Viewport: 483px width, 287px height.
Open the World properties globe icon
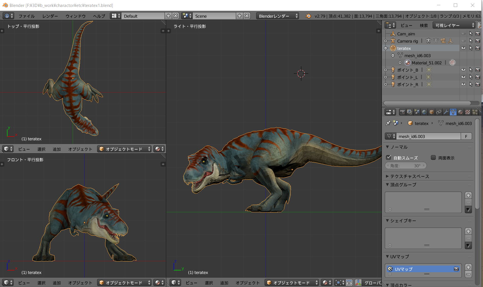tap(424, 112)
